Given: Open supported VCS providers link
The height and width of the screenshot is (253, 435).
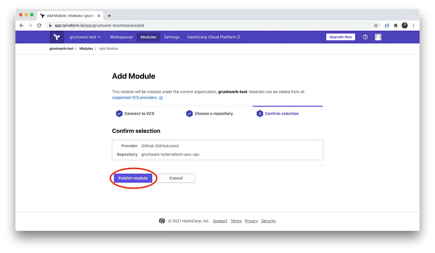Looking at the screenshot, I should tap(137, 98).
